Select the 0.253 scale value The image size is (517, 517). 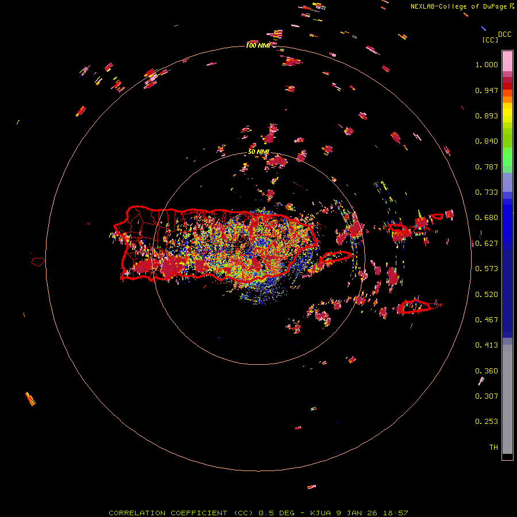pyautogui.click(x=487, y=422)
